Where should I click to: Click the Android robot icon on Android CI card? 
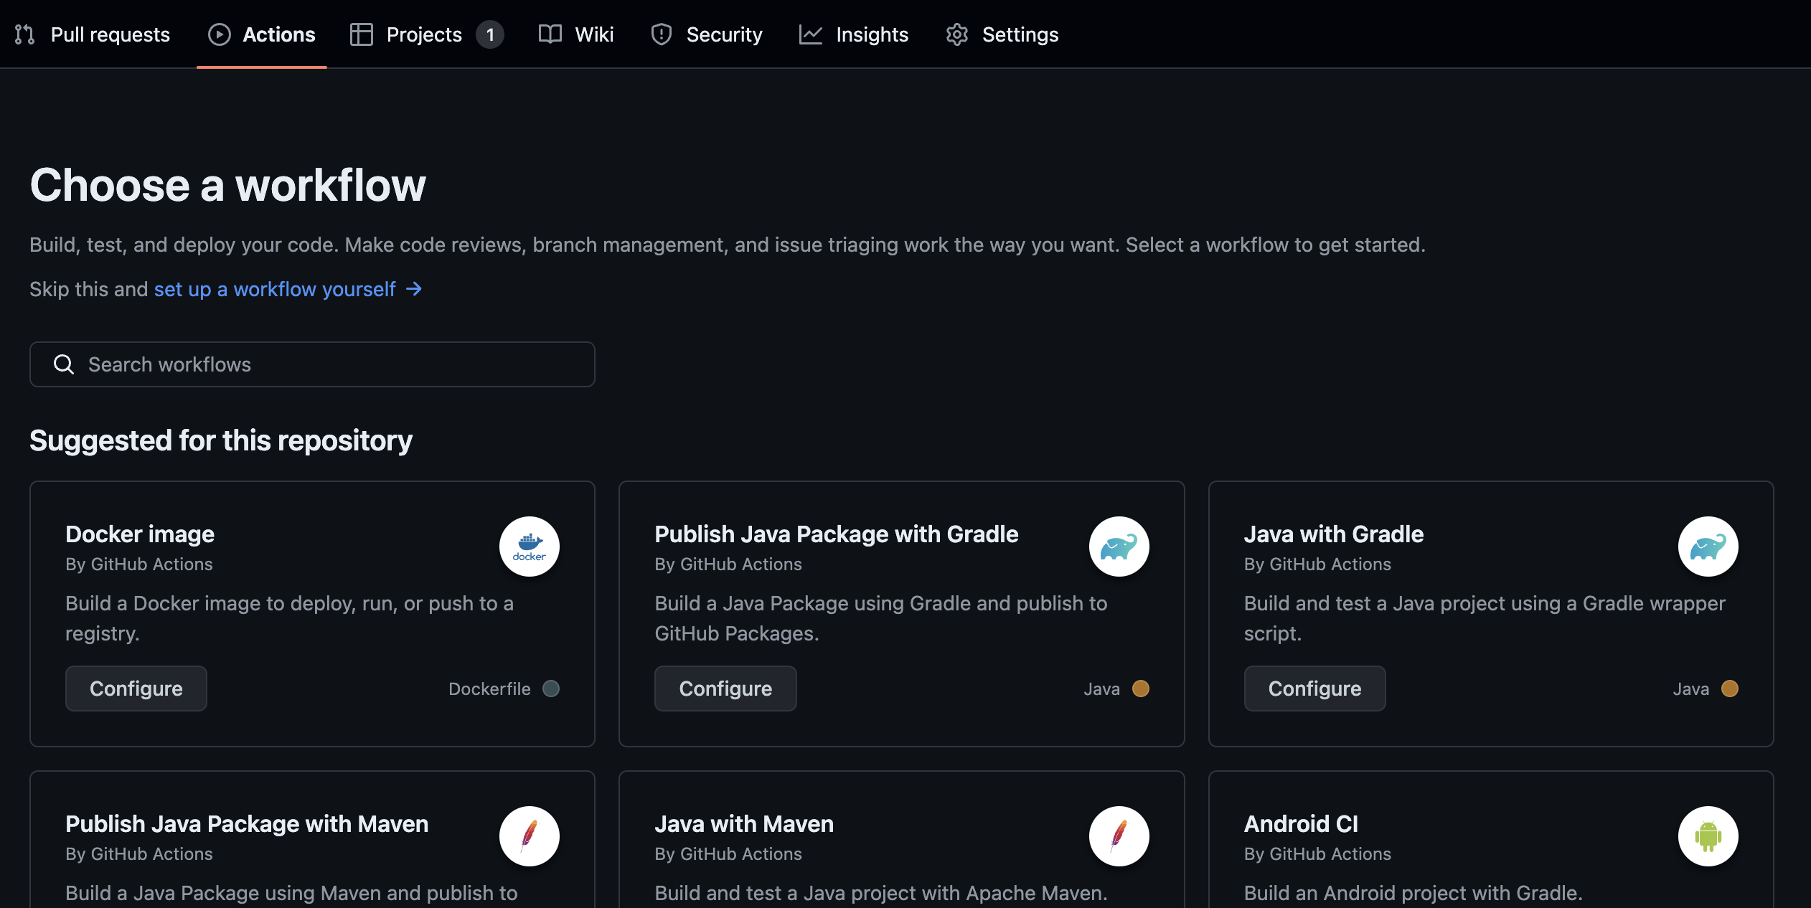[x=1708, y=836]
